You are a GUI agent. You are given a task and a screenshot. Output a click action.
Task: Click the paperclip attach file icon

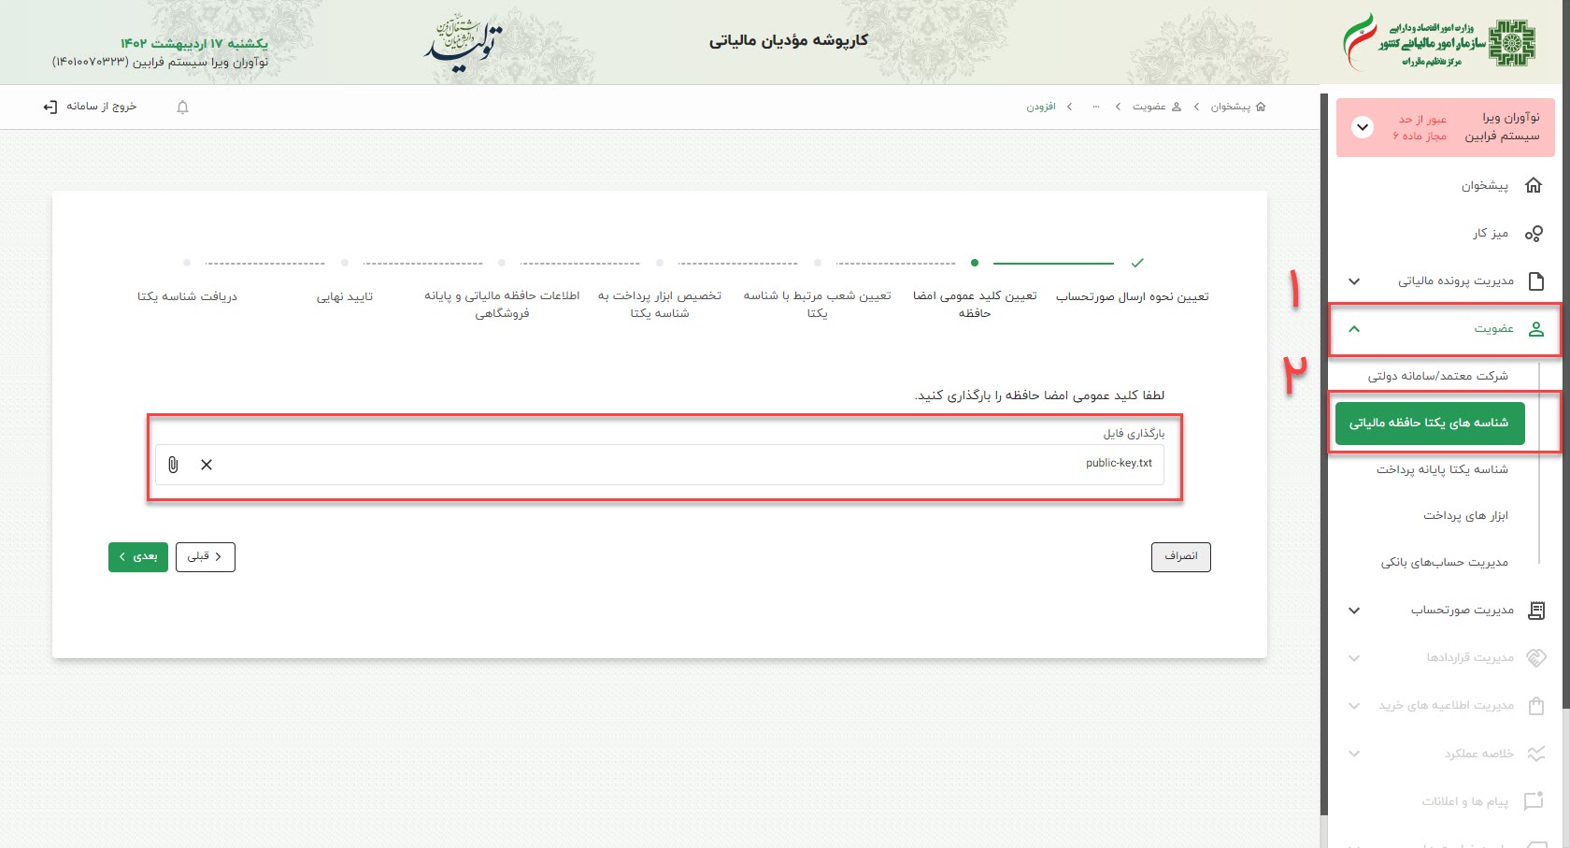tap(173, 465)
